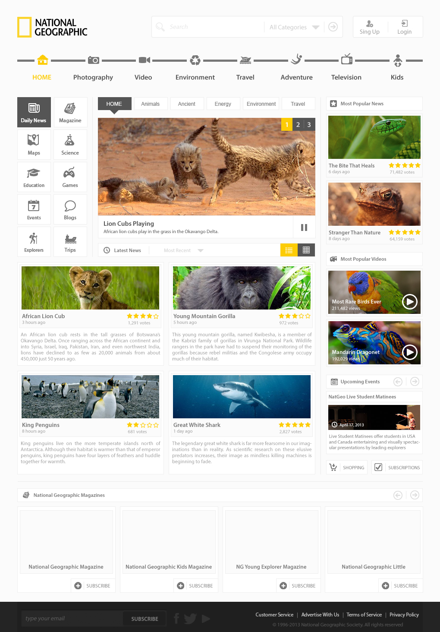Open the Shopping cart button
The width and height of the screenshot is (440, 632).
pyautogui.click(x=347, y=467)
